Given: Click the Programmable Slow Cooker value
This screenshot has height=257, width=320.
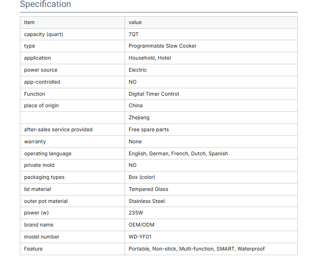Looking at the screenshot, I should pyautogui.click(x=162, y=46).
